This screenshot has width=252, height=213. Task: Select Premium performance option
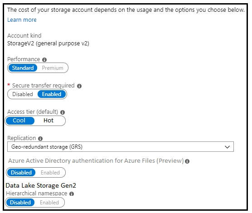click(x=53, y=68)
